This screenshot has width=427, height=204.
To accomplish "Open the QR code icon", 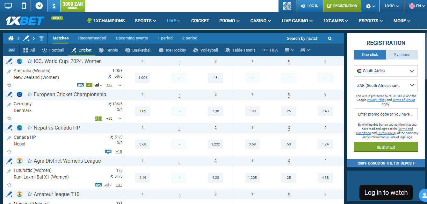I will coord(287,6).
